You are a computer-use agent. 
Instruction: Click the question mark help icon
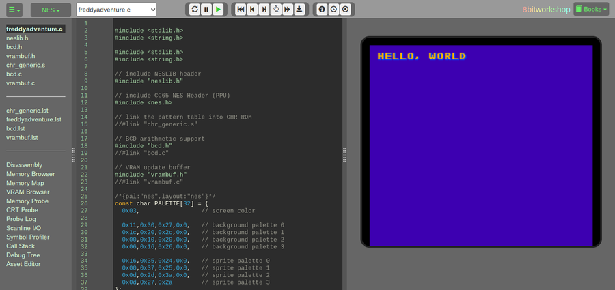pyautogui.click(x=322, y=10)
